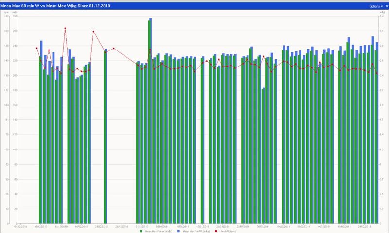Click the highest red heart rate point
The image size is (389, 233).
click(65, 29)
